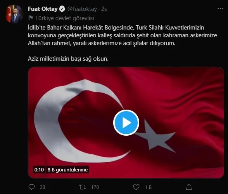This screenshot has width=228, height=194.
Task: Click the share upload icon
Action: (189, 187)
